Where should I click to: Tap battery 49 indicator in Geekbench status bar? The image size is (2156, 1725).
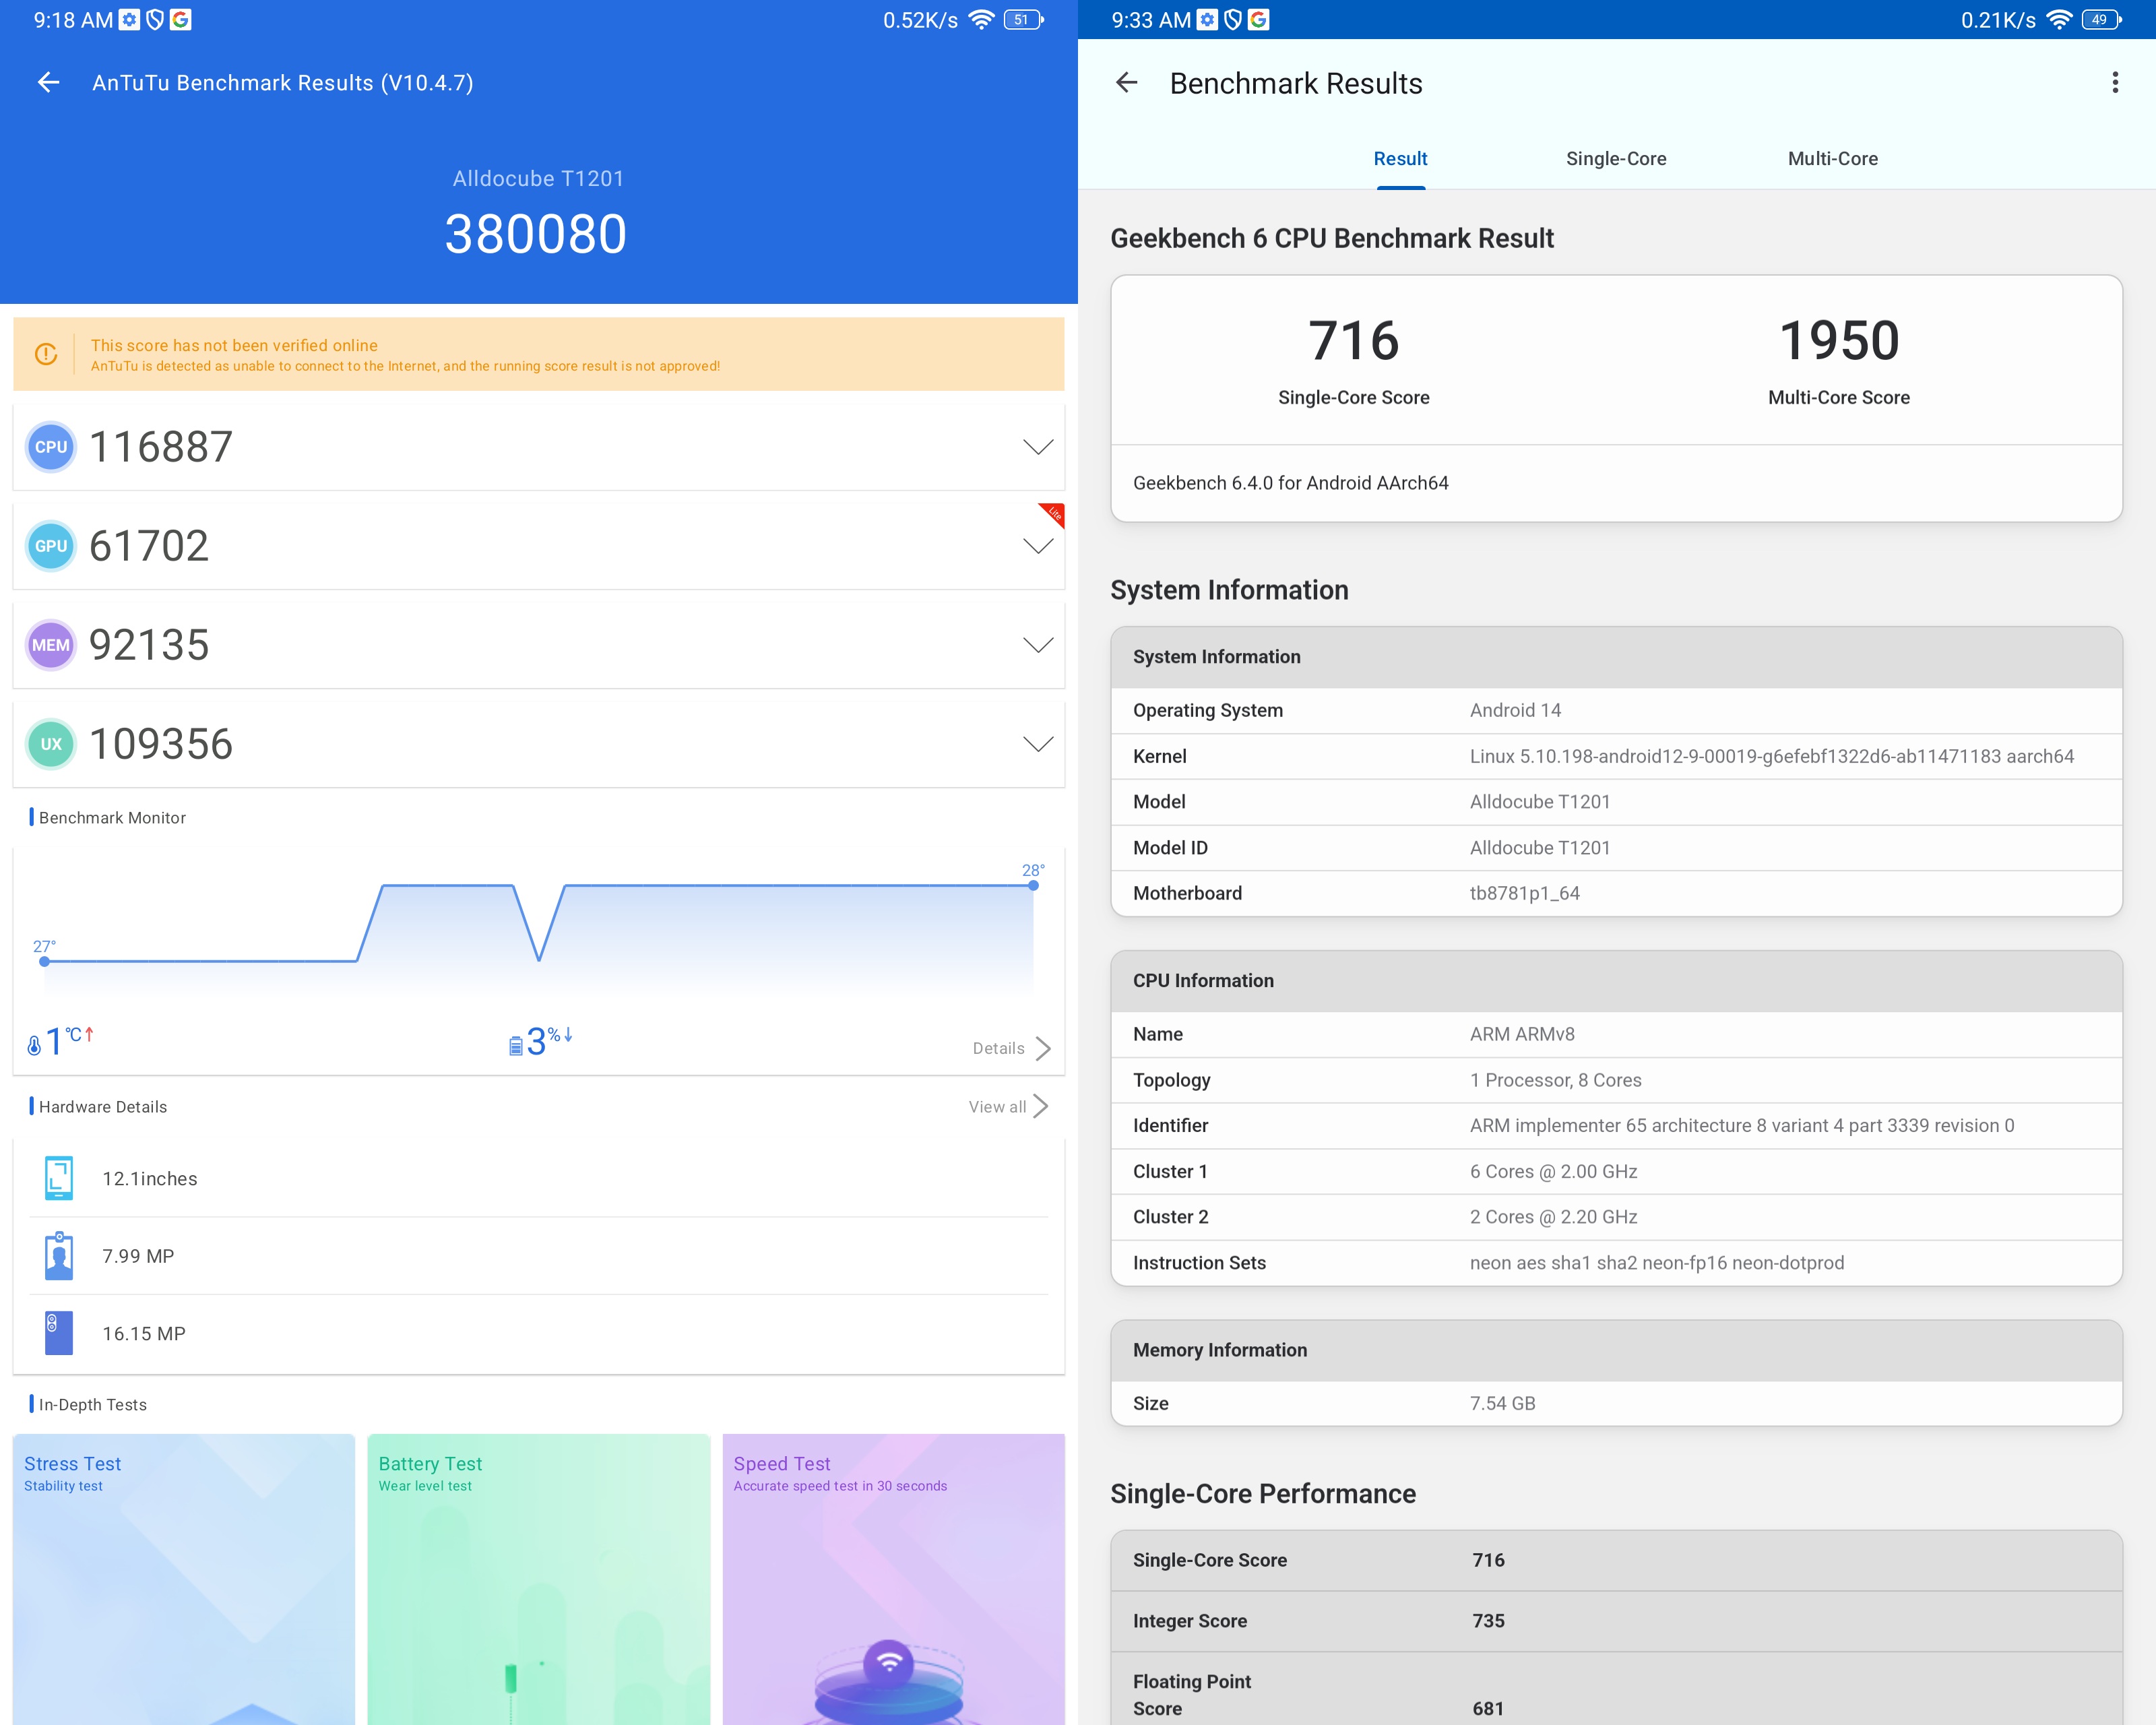coord(2101,20)
